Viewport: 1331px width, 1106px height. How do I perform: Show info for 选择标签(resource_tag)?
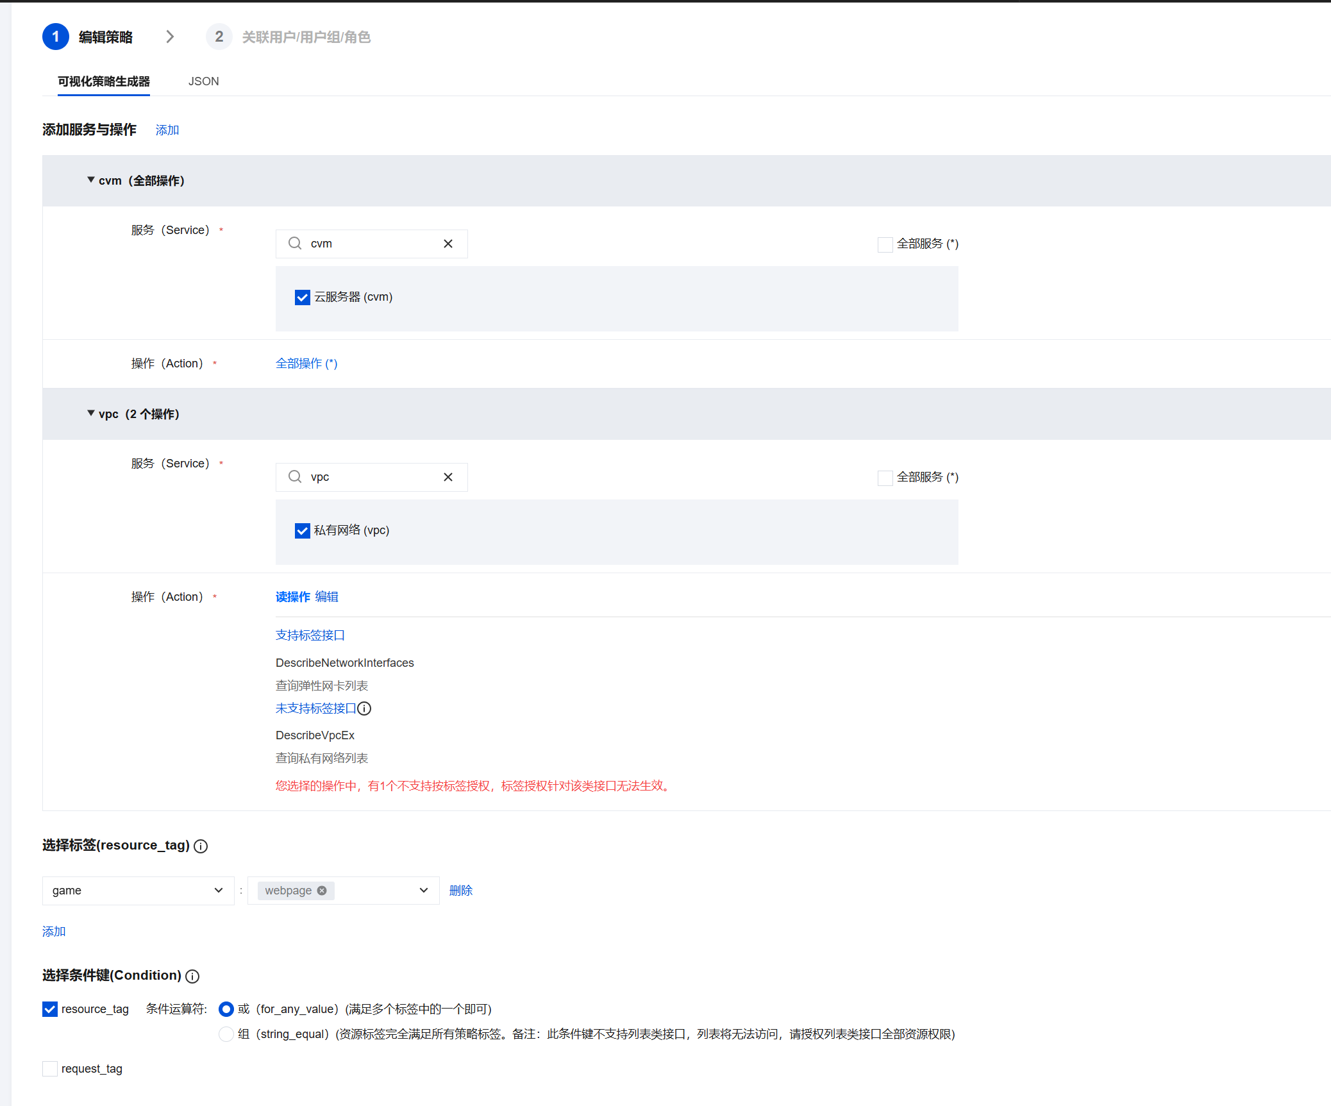(x=201, y=846)
